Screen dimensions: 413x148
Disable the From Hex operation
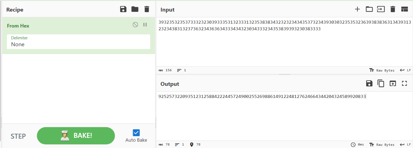(135, 25)
